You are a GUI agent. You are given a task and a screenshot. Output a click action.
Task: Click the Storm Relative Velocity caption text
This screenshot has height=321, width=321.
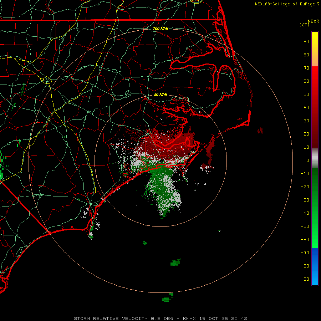pyautogui.click(x=160, y=319)
